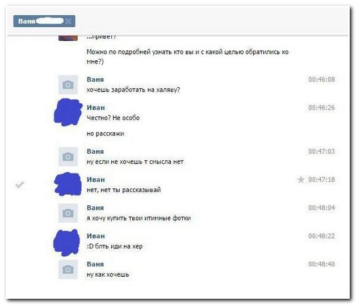356x305 pixels.
Task: Select the message 'я хочу купить твои итимные фотки'
Action: click(x=139, y=218)
